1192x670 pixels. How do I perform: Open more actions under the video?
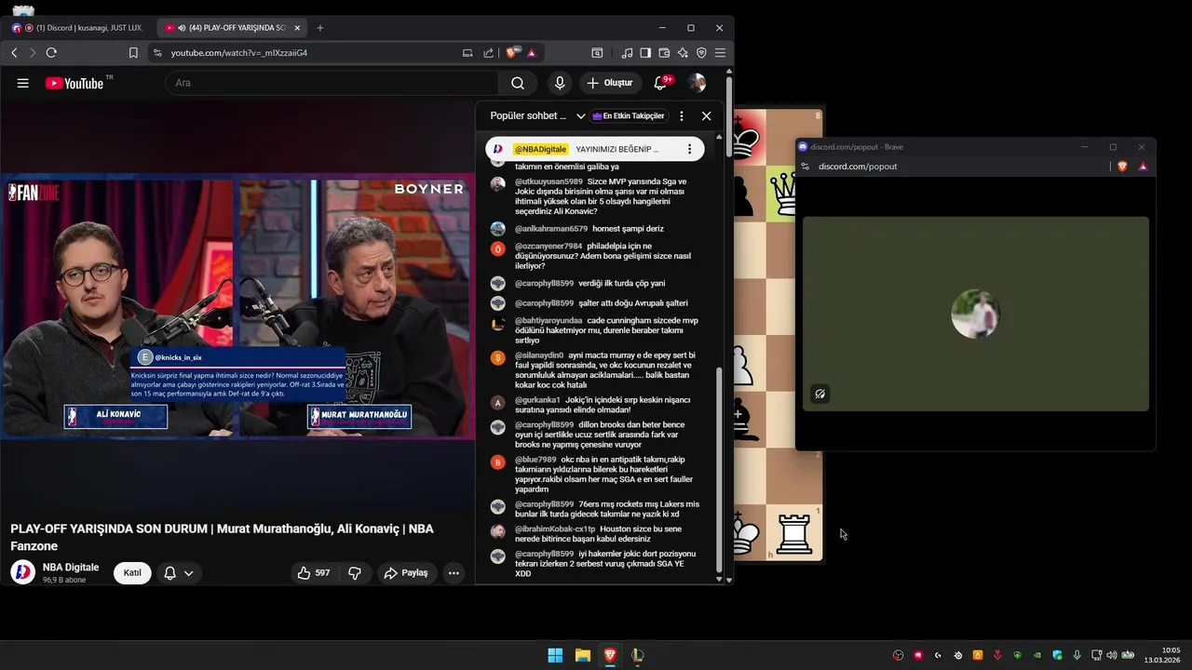click(454, 573)
